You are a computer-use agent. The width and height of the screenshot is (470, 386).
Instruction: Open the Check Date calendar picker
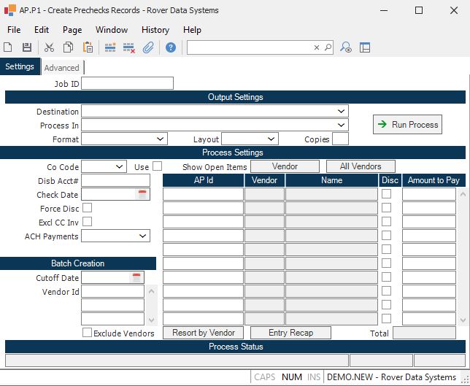click(x=143, y=195)
